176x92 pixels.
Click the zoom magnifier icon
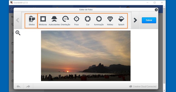18,33
